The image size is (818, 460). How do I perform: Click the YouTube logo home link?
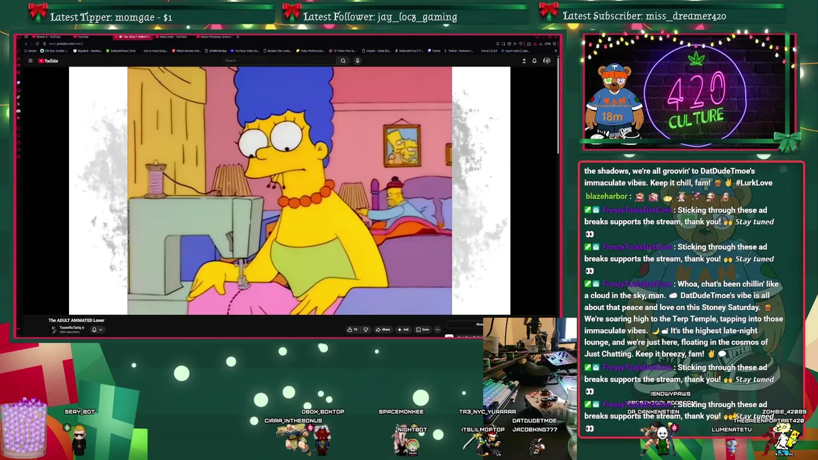[x=48, y=61]
